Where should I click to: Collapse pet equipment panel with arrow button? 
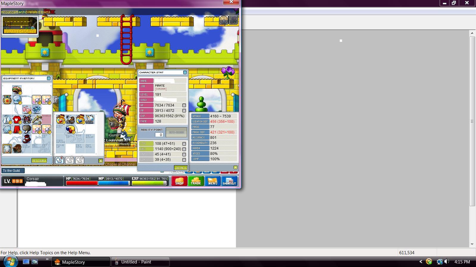(101, 161)
